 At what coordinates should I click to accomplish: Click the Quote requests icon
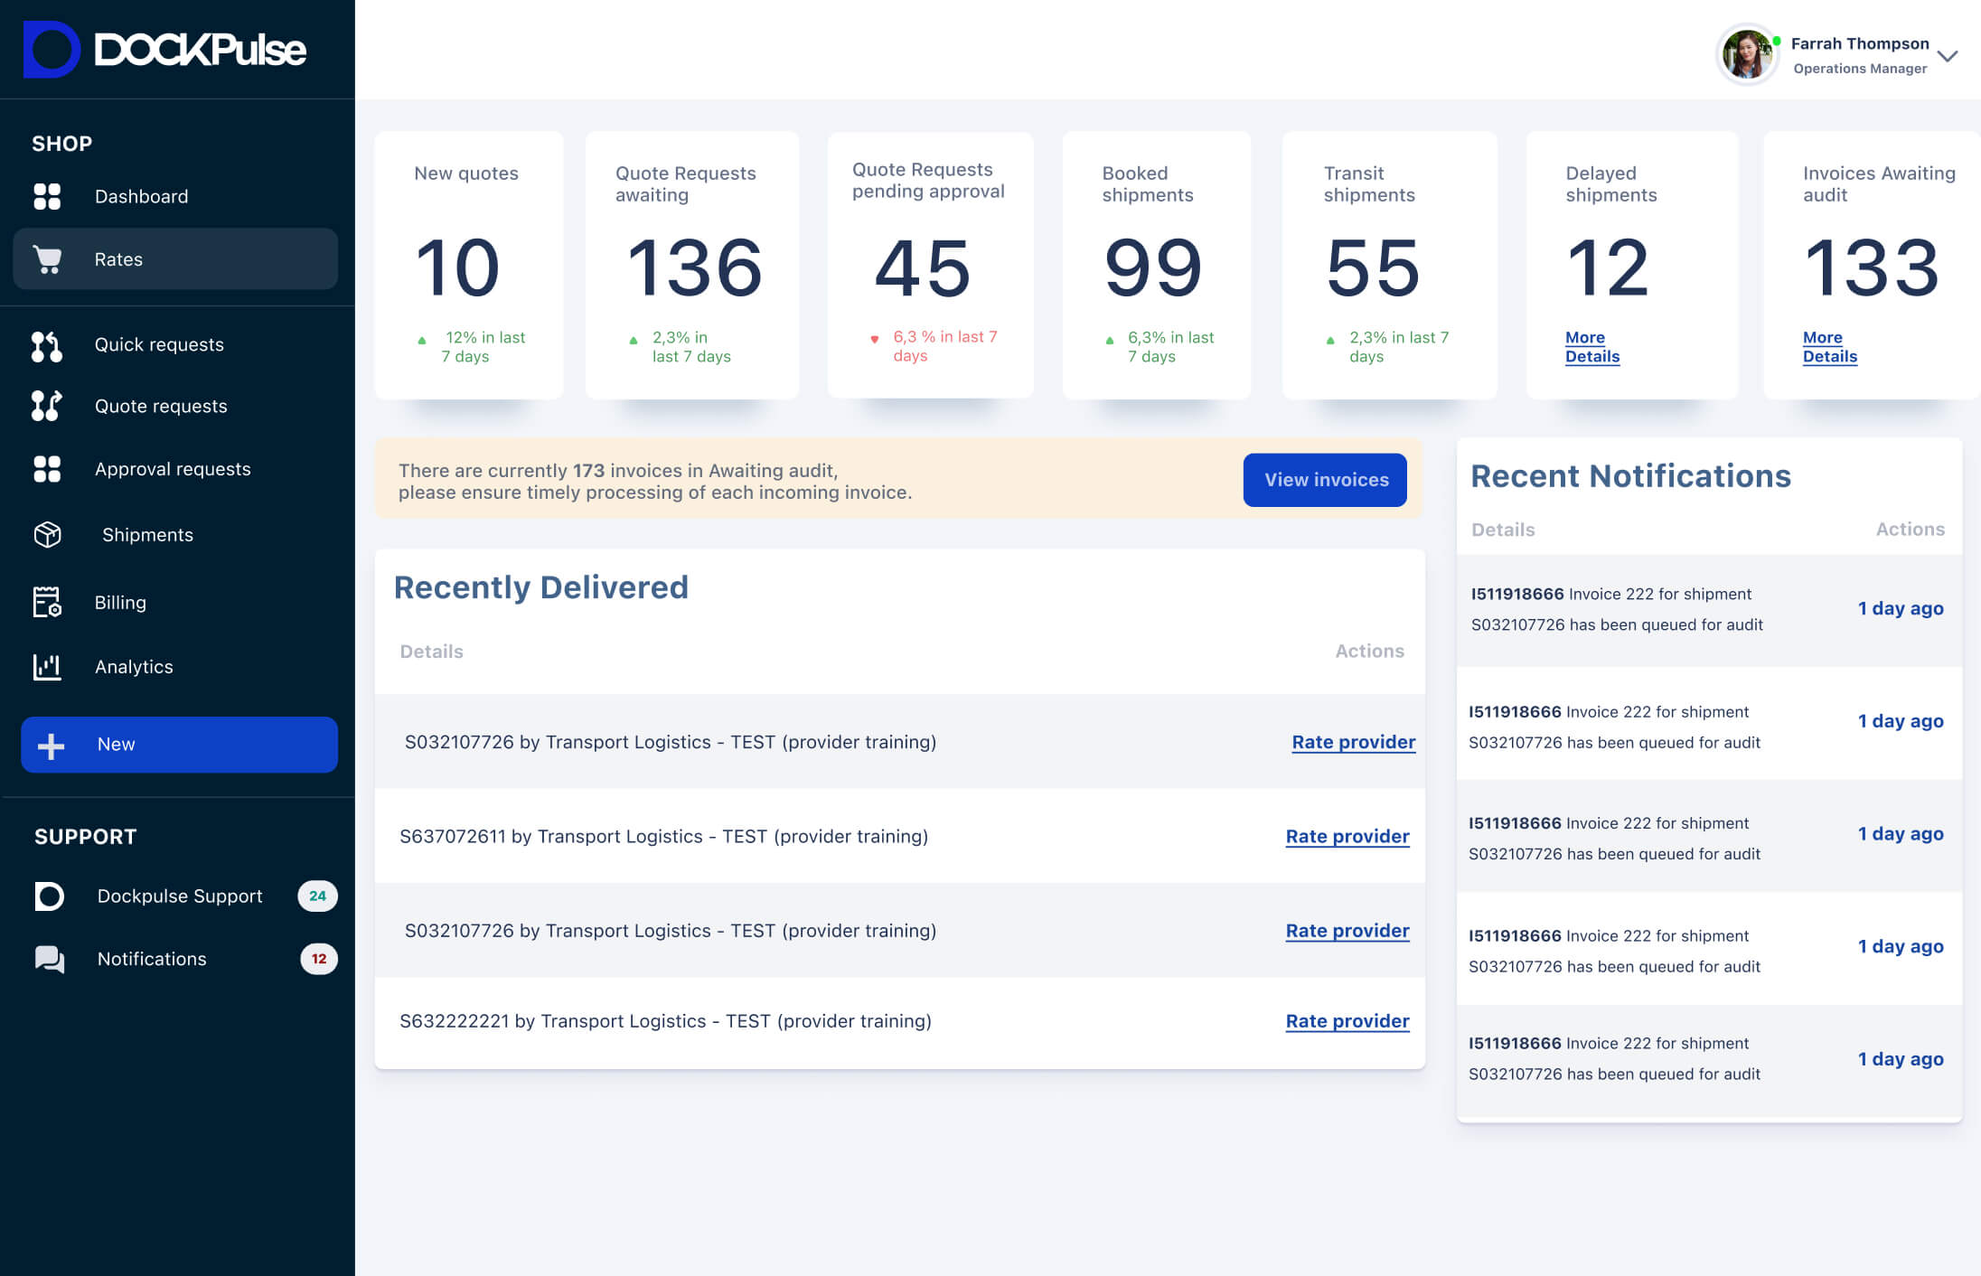click(x=47, y=407)
